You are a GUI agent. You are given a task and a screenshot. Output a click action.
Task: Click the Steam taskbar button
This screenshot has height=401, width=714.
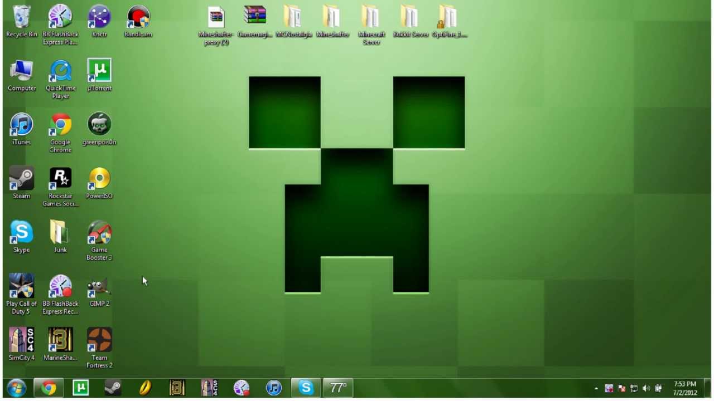pos(113,388)
